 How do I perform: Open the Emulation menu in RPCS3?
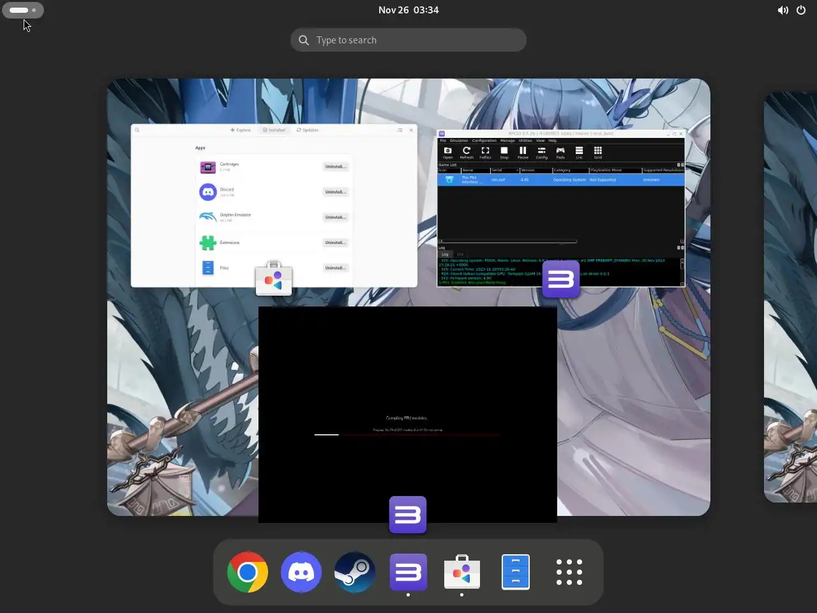point(459,140)
